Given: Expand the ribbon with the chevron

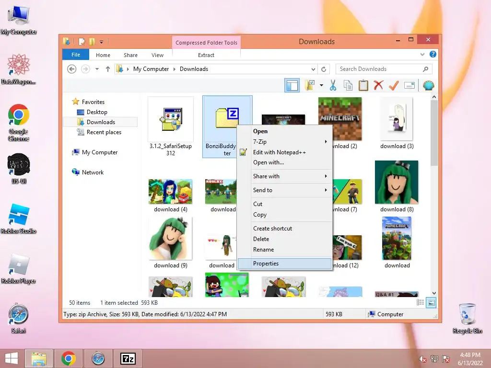Looking at the screenshot, I should [422, 55].
